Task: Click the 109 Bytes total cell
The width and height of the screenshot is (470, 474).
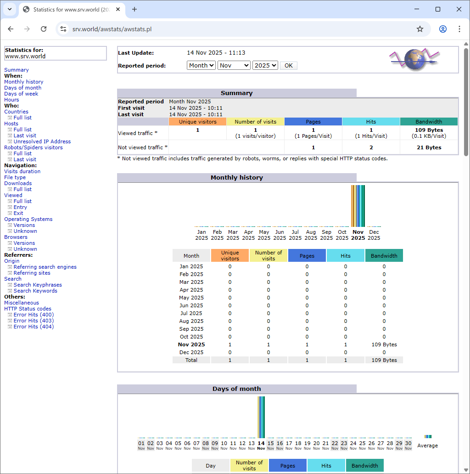Action: (x=384, y=361)
